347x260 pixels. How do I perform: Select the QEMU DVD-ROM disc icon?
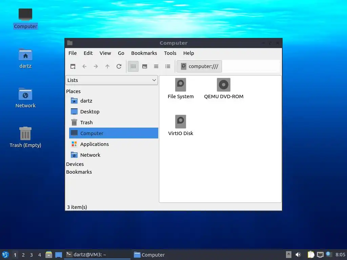point(224,85)
